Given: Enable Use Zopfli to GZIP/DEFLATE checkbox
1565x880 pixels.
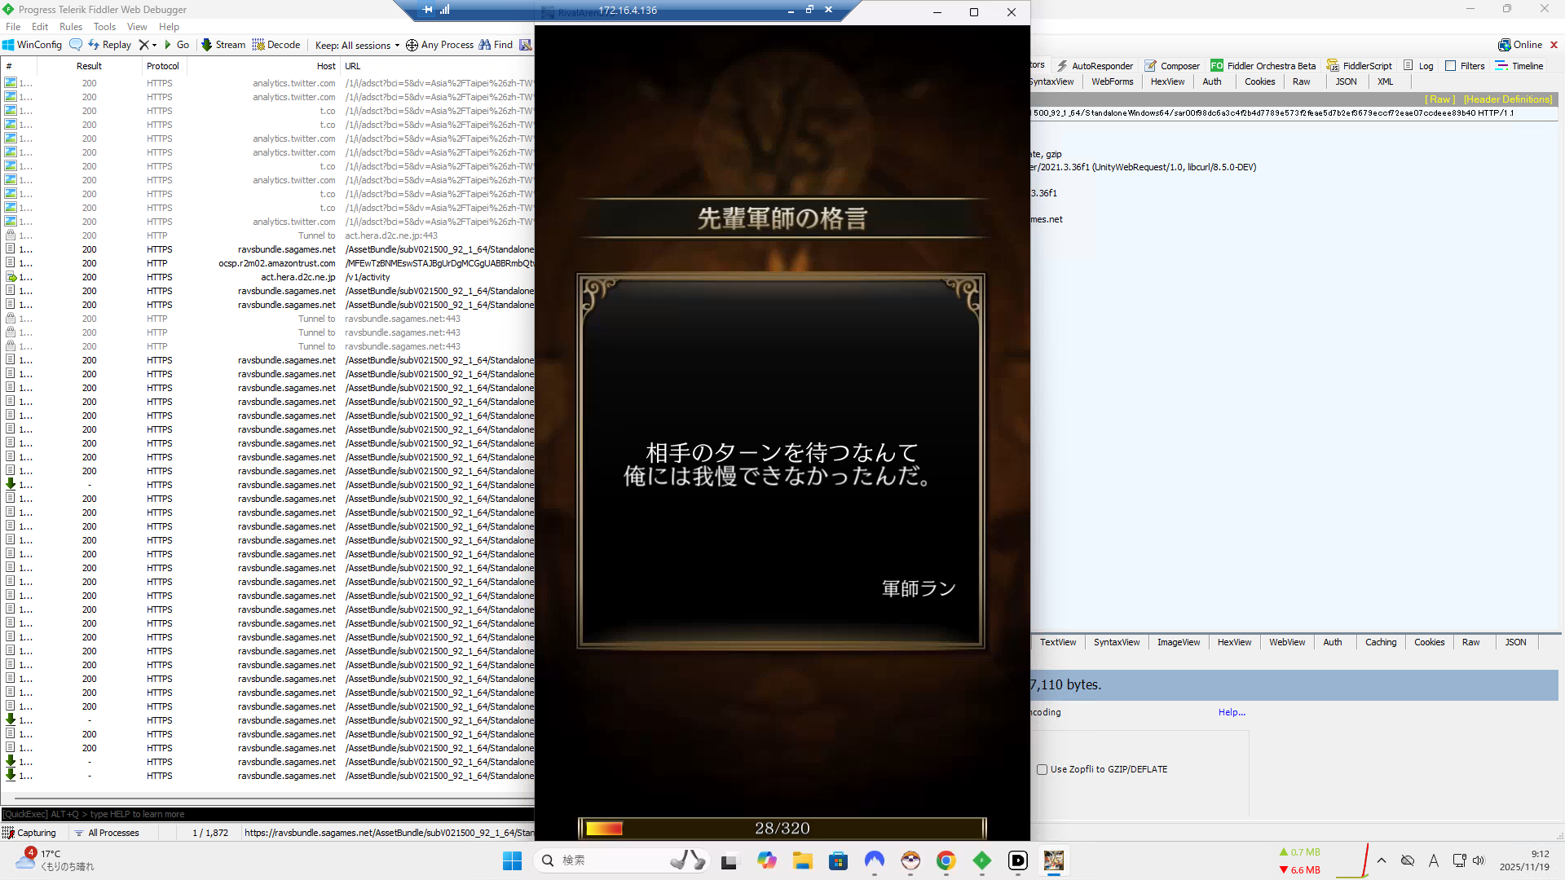Looking at the screenshot, I should coord(1042,769).
